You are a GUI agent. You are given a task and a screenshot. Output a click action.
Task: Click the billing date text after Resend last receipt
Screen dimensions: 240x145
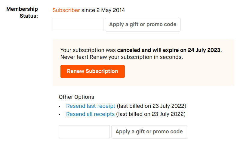click(151, 106)
